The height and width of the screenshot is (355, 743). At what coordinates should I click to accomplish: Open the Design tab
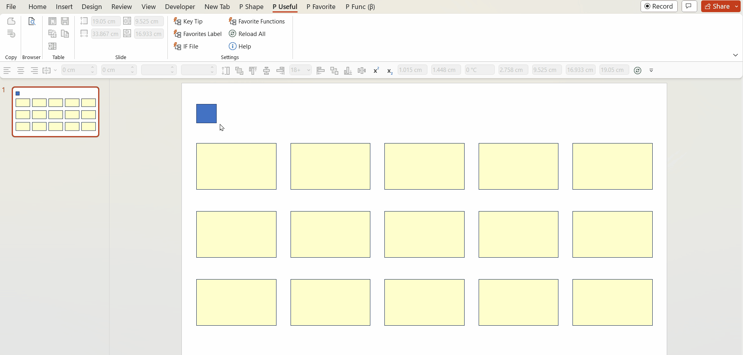coord(92,7)
